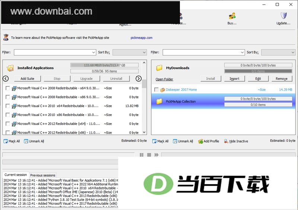This screenshot has height=210, width=298.
Task: Click the left circular arrow beside Add Suite
Action: point(6,78)
